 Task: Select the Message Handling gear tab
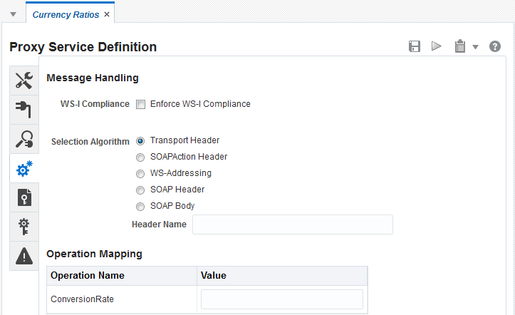click(x=24, y=168)
